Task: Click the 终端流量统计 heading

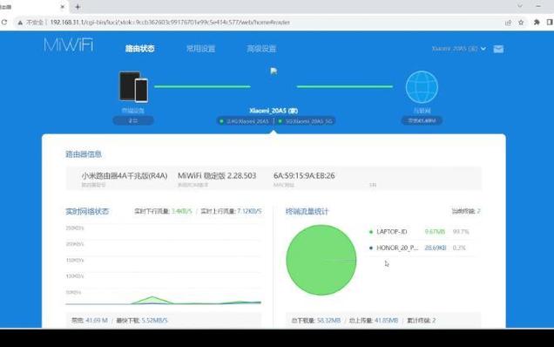Action: [x=307, y=212]
